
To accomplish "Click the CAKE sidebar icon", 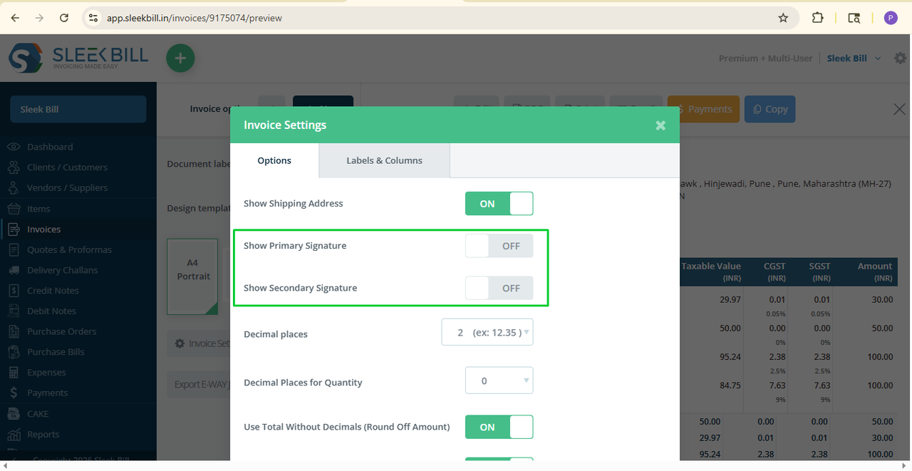I will coord(14,413).
